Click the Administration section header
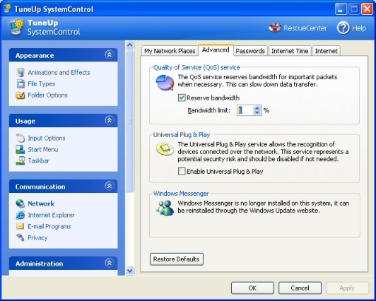This screenshot has width=376, height=301. [x=64, y=263]
